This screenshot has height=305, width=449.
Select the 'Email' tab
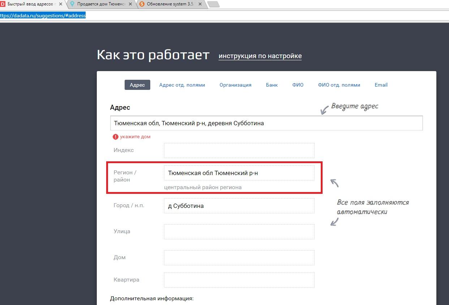point(381,85)
